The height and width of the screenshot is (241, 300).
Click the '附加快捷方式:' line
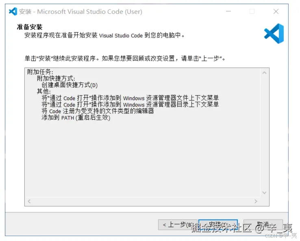56,79
